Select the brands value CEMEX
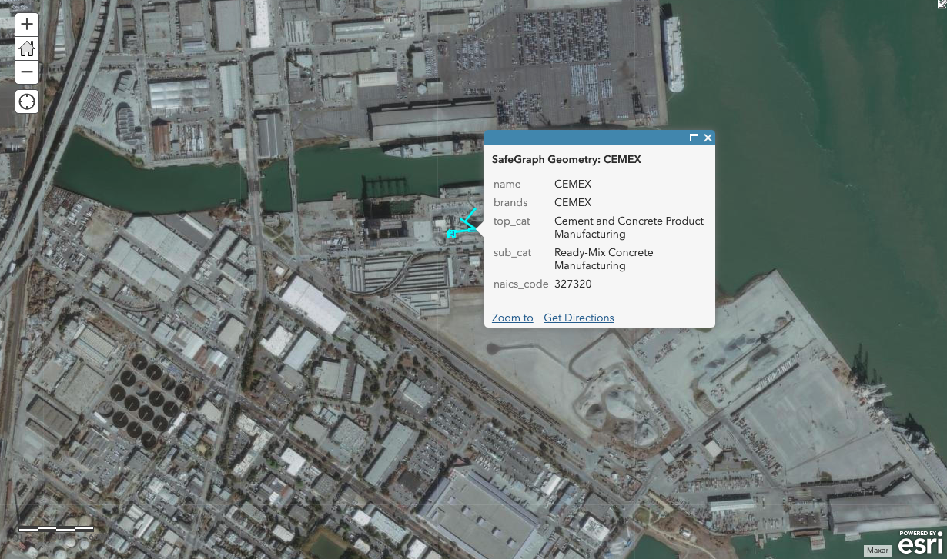Viewport: 947px width, 559px height. 573,202
